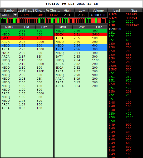This screenshot has height=158, width=143.
Task: Click the Symbol column header
Action: [x=9, y=10]
